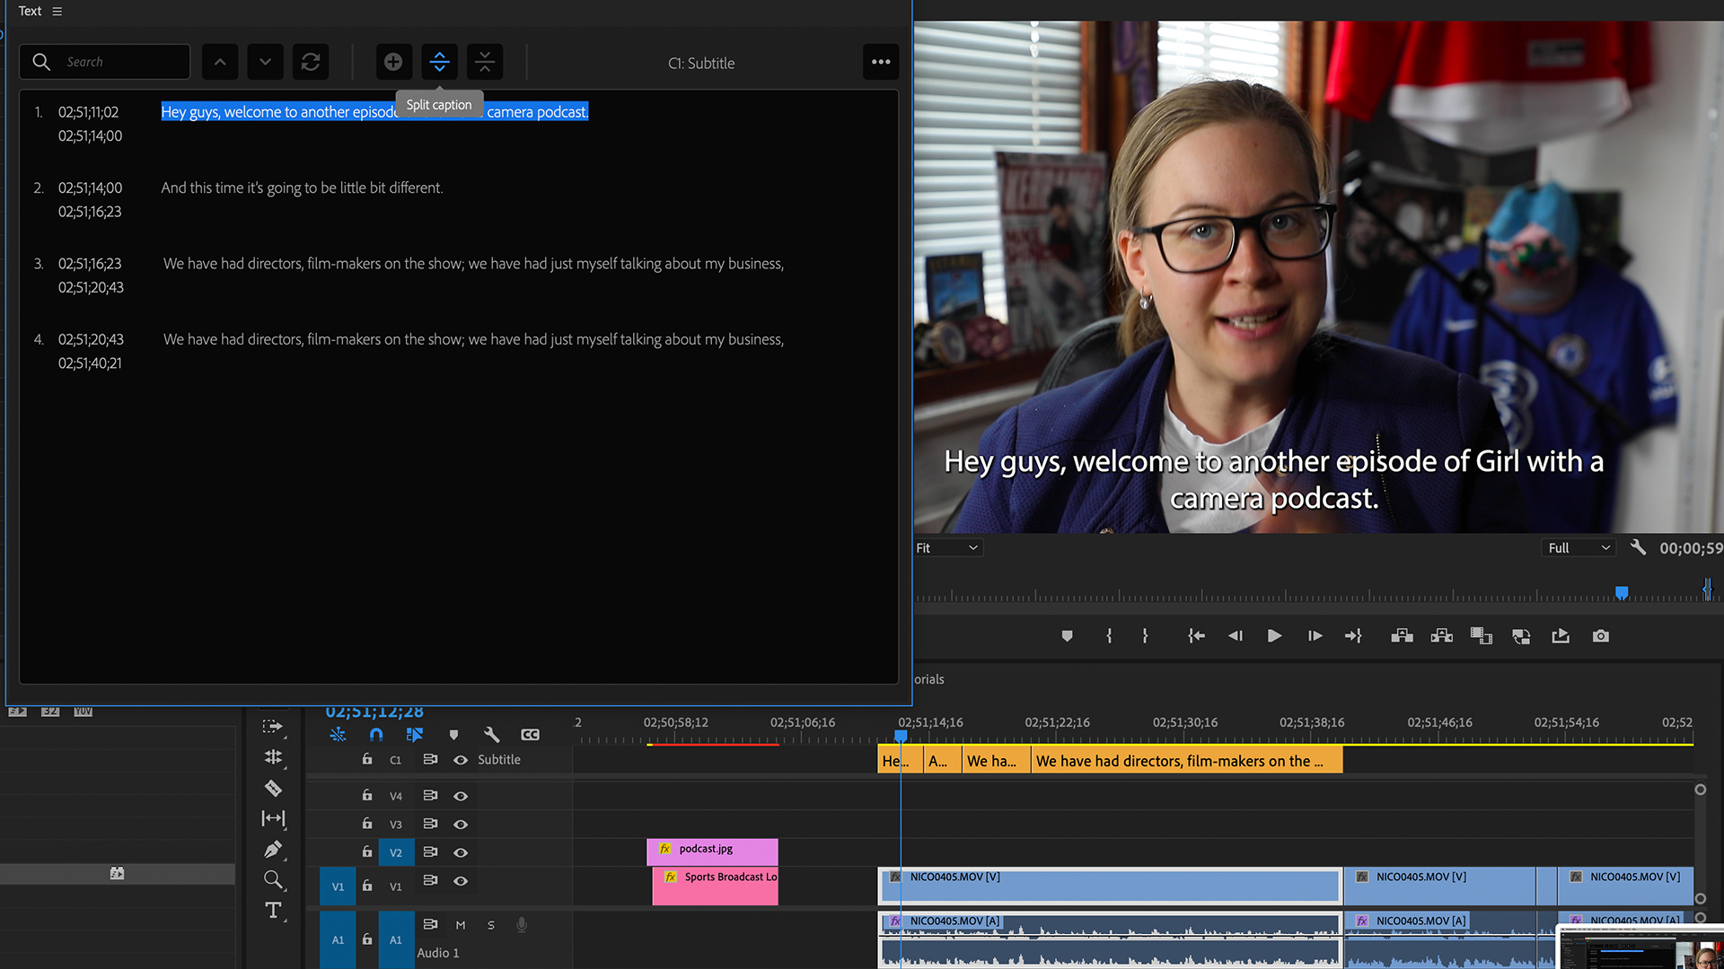Click the timeline playhead marker
The width and height of the screenshot is (1724, 969).
(x=901, y=736)
